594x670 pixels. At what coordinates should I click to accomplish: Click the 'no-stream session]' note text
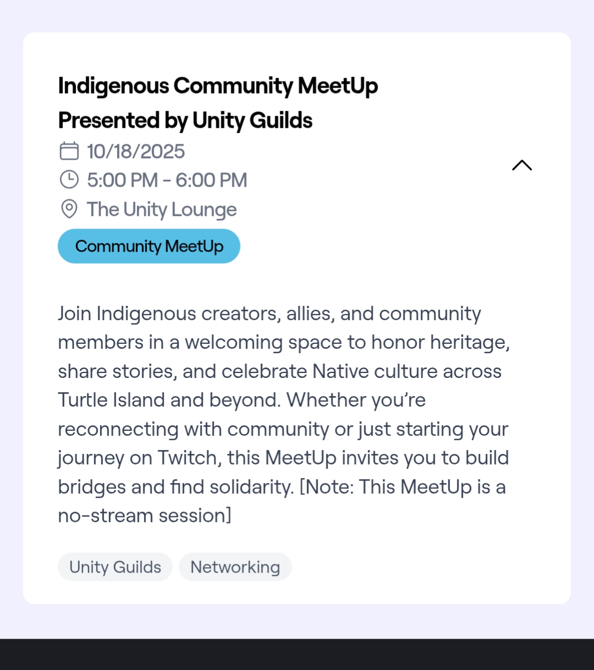[144, 516]
